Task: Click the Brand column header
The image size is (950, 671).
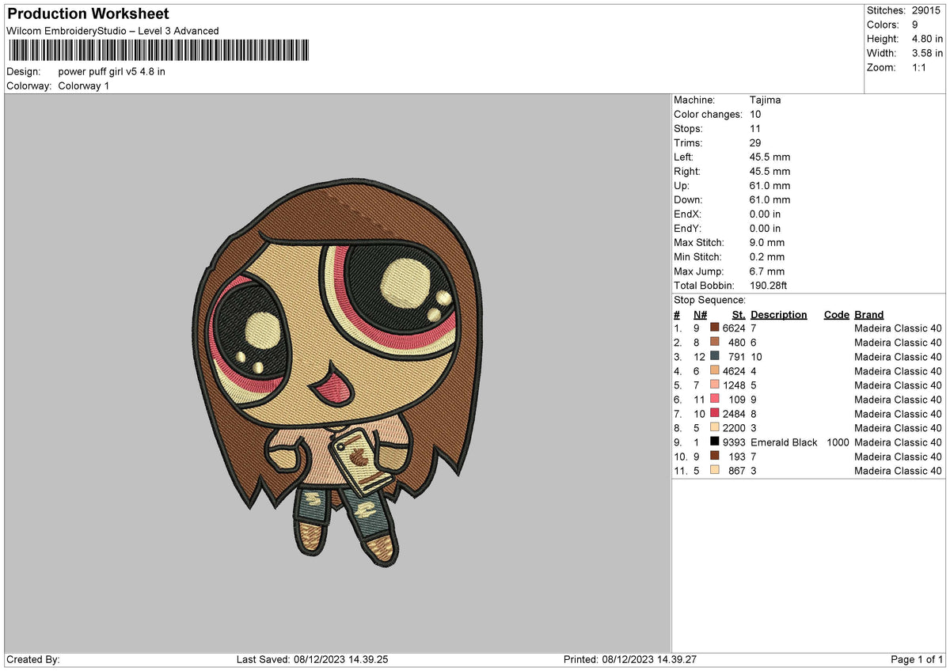Action: pyautogui.click(x=868, y=314)
